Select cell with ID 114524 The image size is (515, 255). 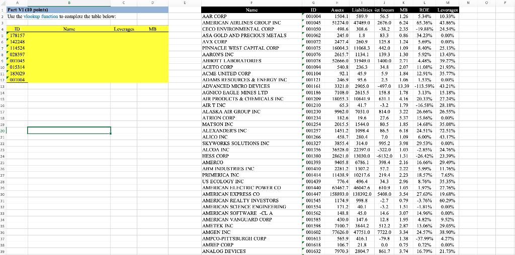17,48
